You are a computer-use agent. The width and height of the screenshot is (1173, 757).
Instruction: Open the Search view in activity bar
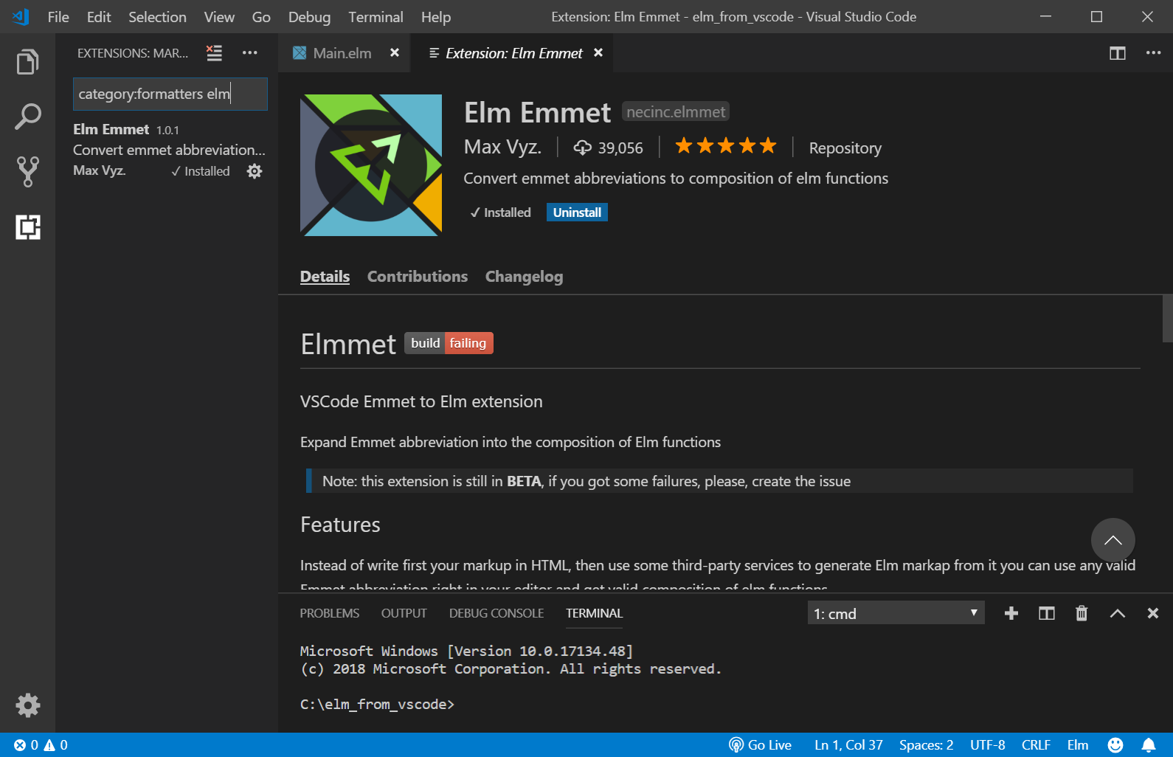coord(27,117)
